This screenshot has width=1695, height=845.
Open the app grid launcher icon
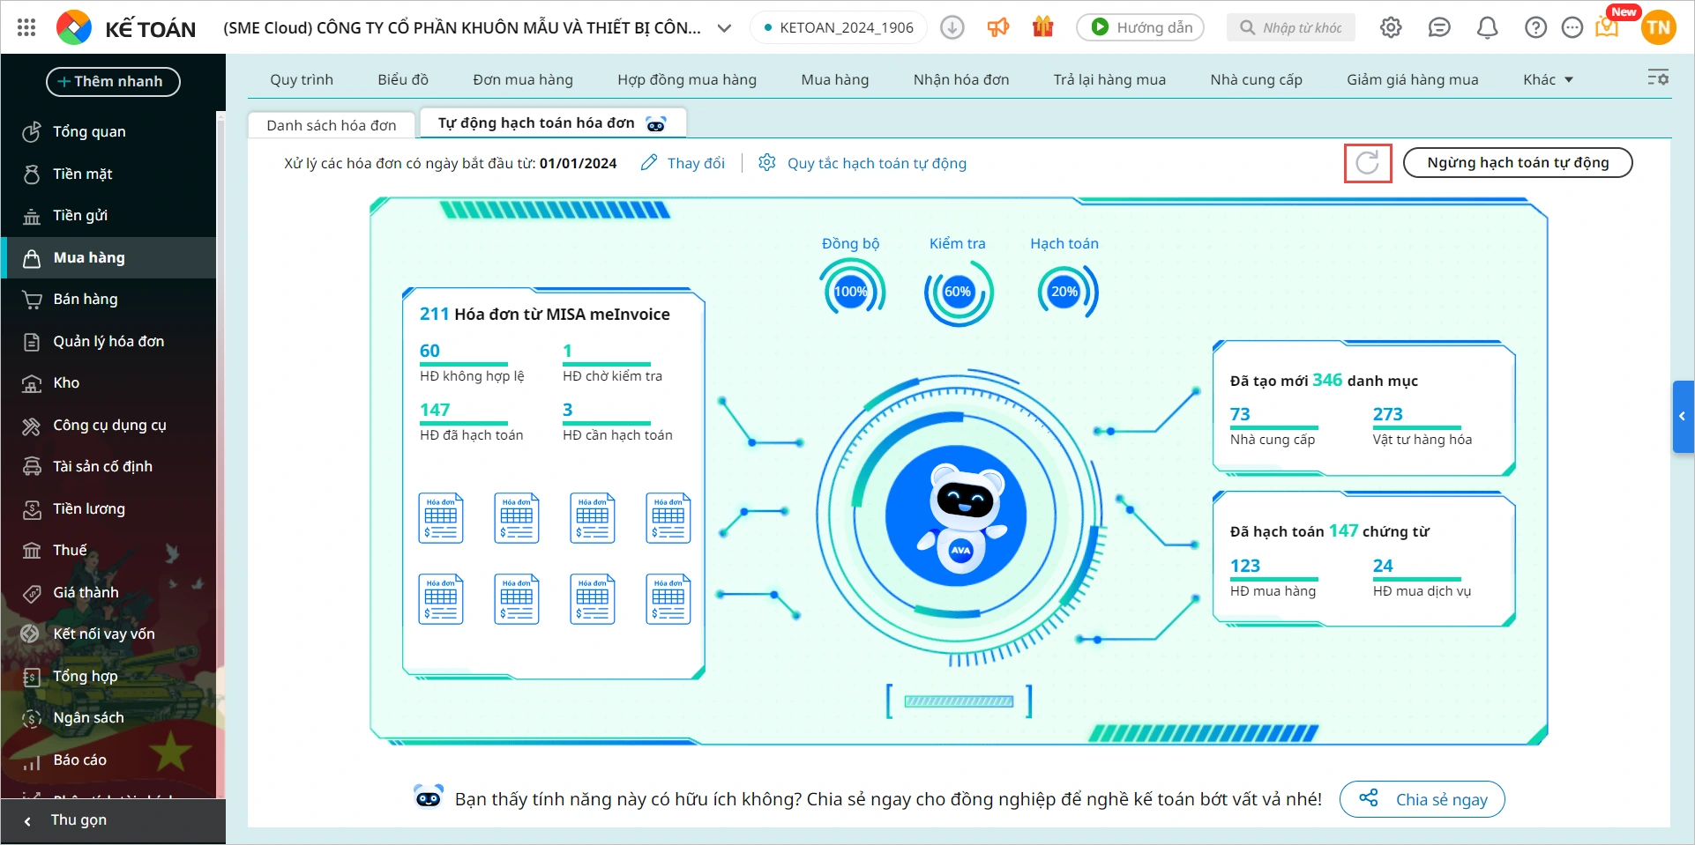click(26, 27)
